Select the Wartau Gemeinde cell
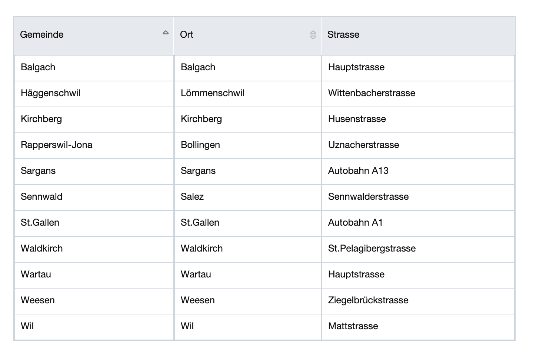 tap(36, 274)
